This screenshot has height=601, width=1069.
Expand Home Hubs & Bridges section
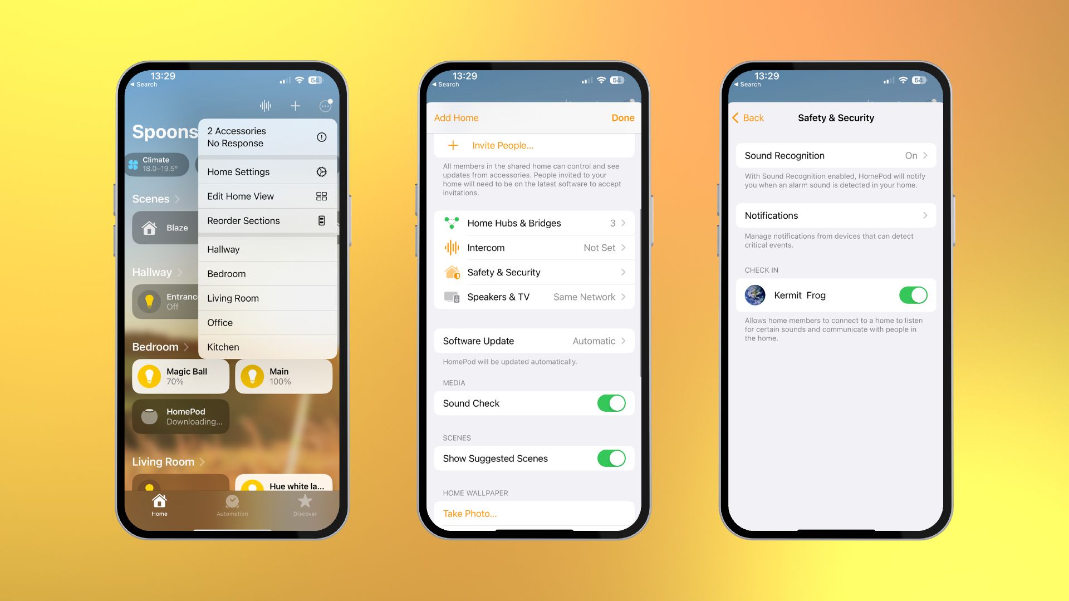click(534, 223)
